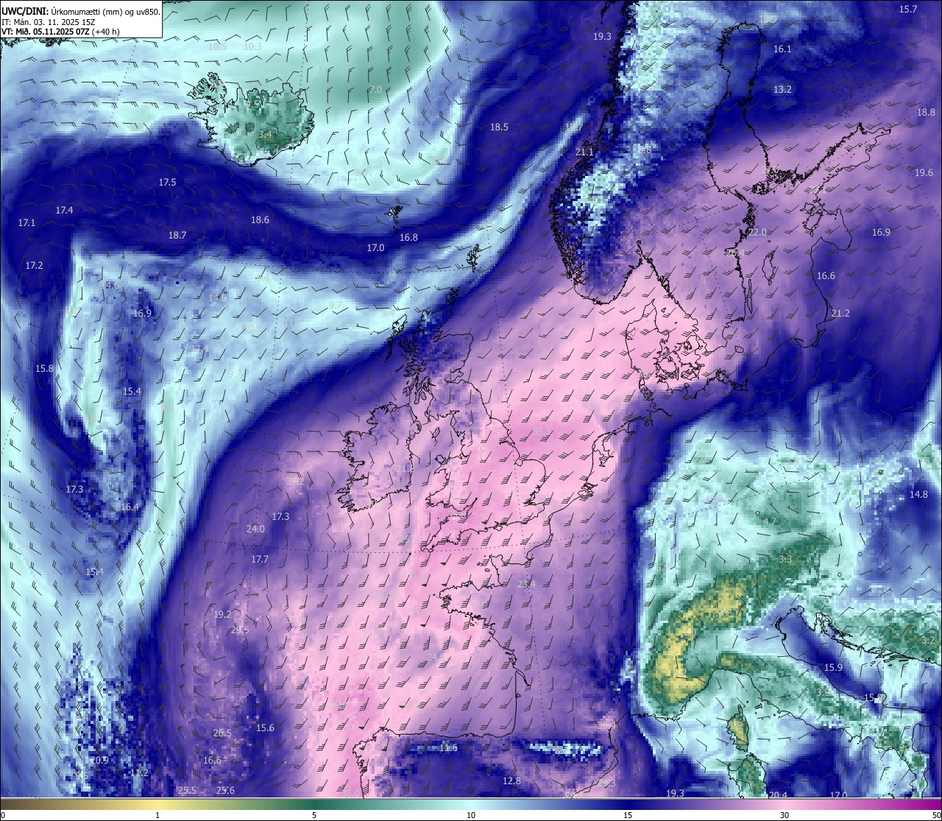Select the 17.7 value label

(260, 560)
